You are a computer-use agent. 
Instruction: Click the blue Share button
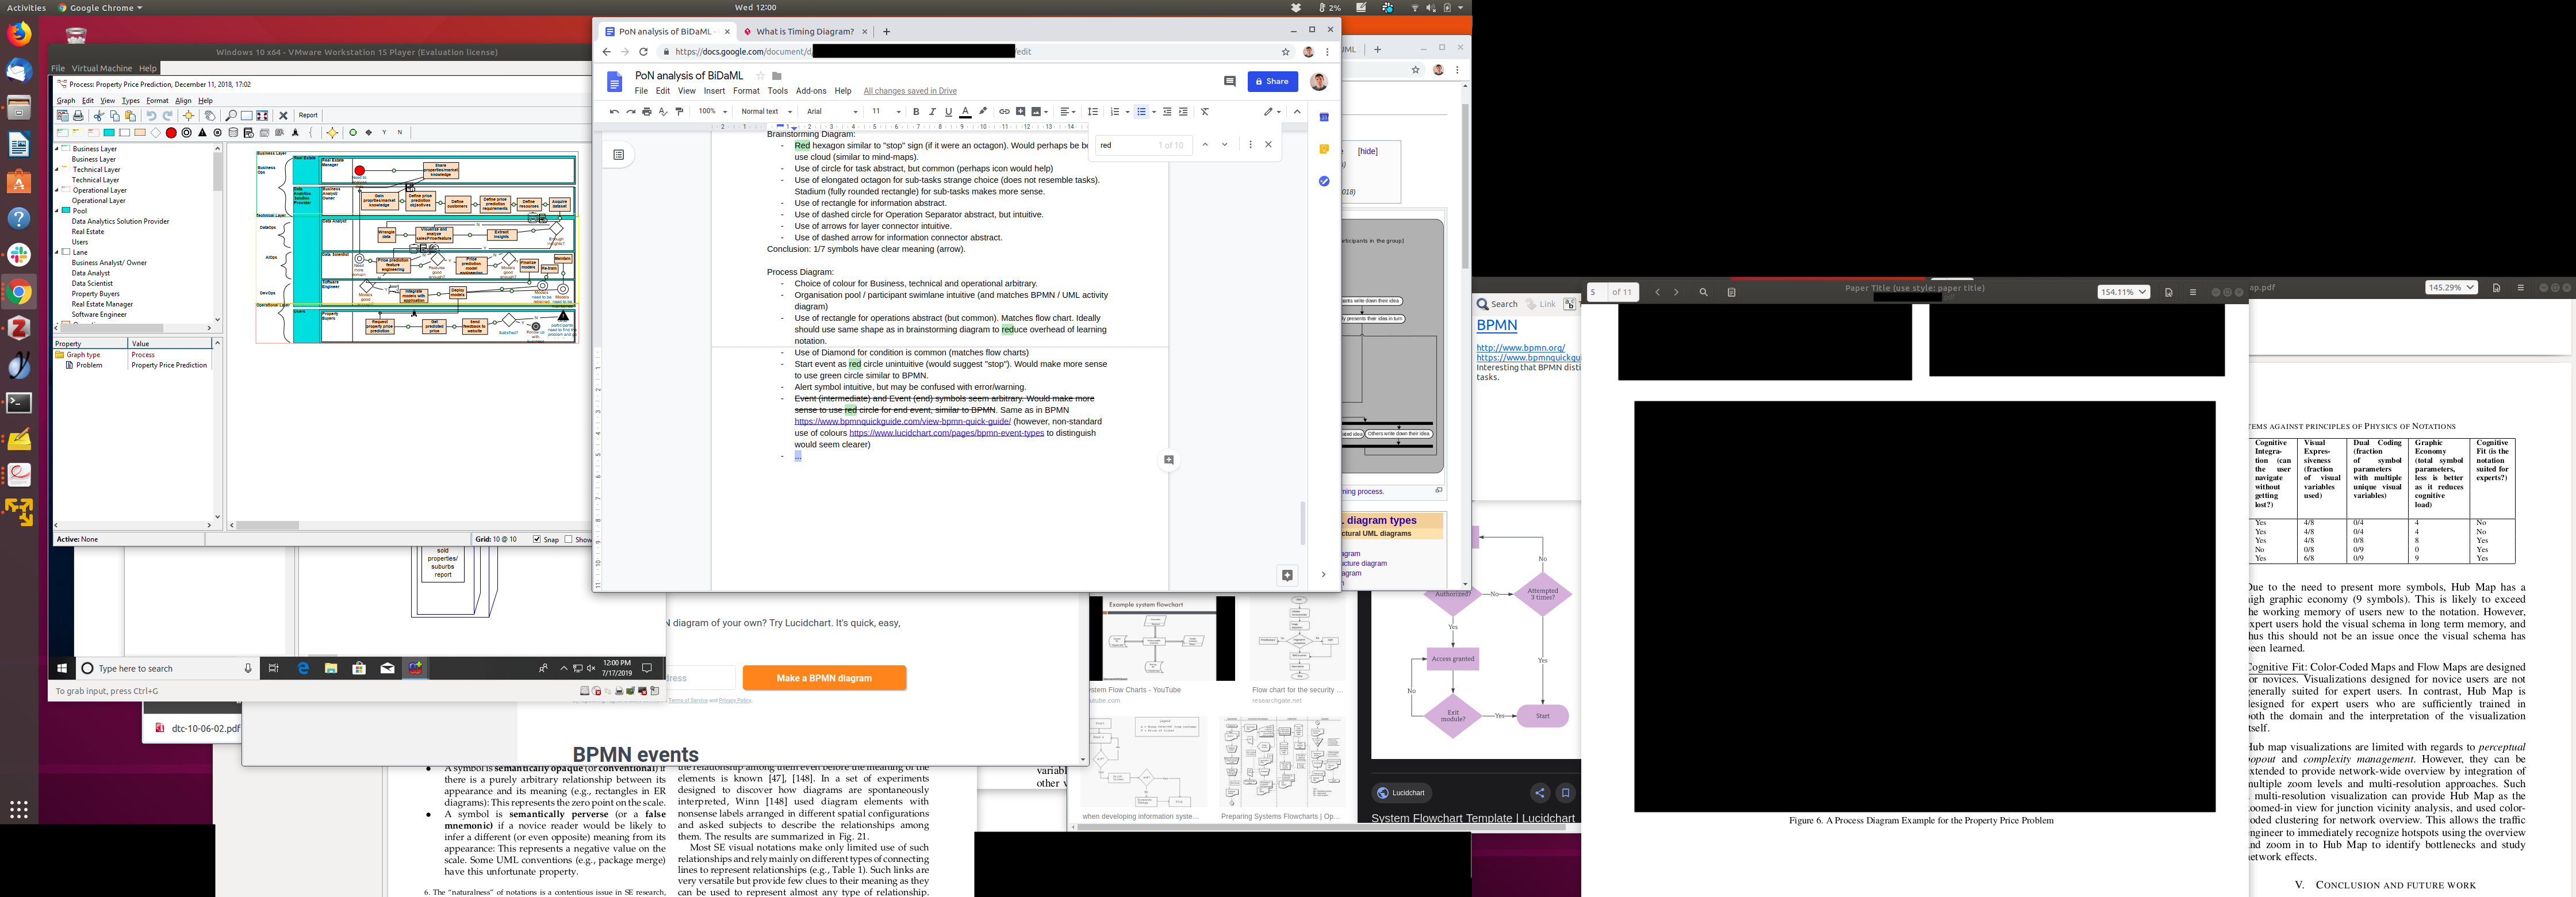[x=1272, y=81]
